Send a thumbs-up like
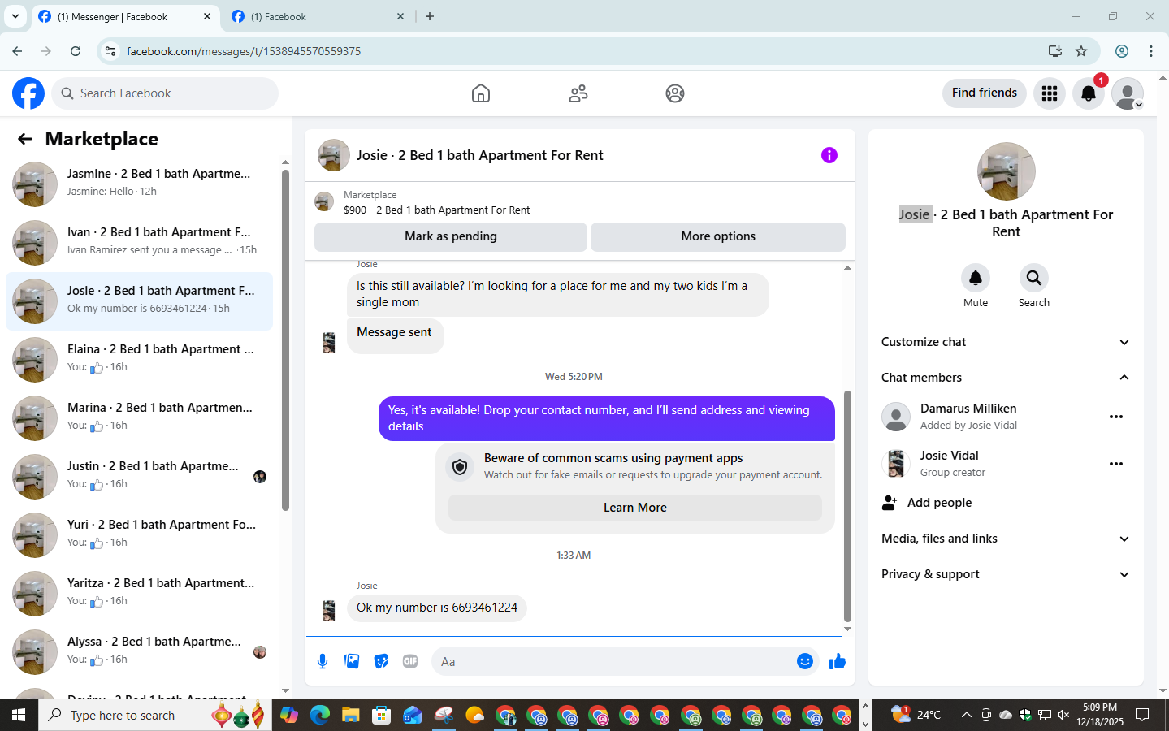The width and height of the screenshot is (1169, 731). coord(838,661)
